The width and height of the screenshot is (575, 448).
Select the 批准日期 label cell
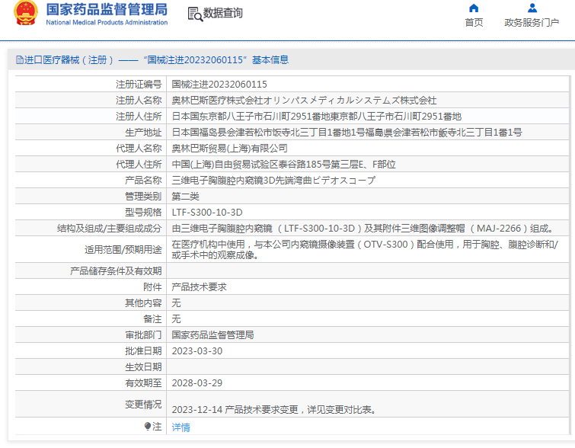[143, 351]
